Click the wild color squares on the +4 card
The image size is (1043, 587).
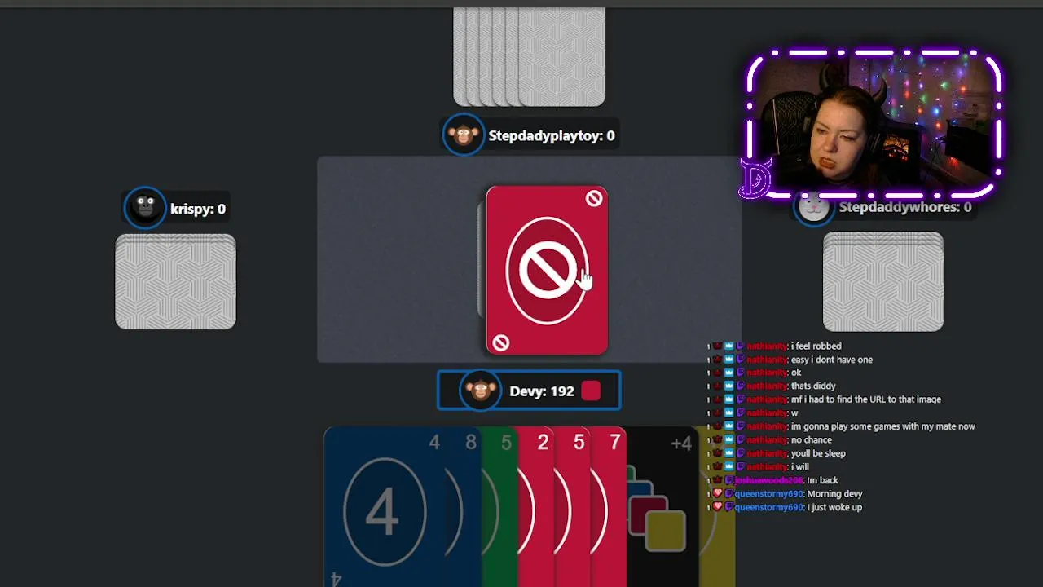[655, 508]
